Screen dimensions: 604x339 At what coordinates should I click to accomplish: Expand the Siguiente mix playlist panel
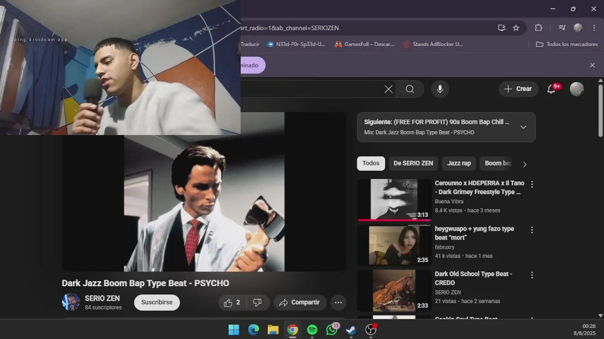tap(523, 127)
